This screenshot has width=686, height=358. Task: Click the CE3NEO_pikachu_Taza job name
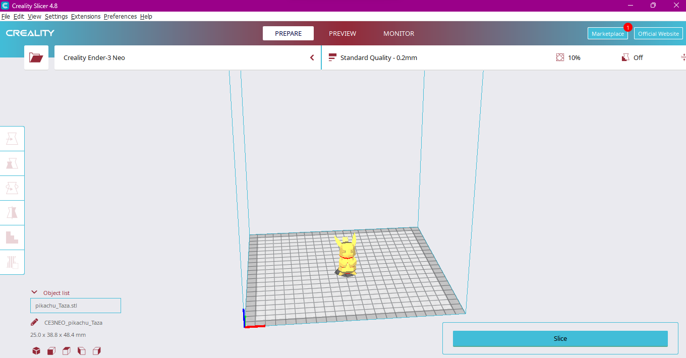point(73,323)
